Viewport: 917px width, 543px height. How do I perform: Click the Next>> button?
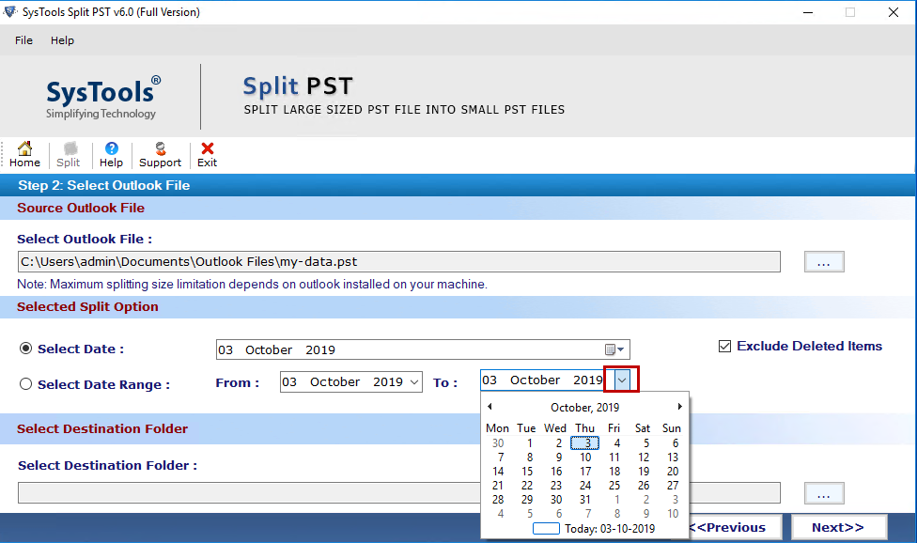tap(839, 527)
